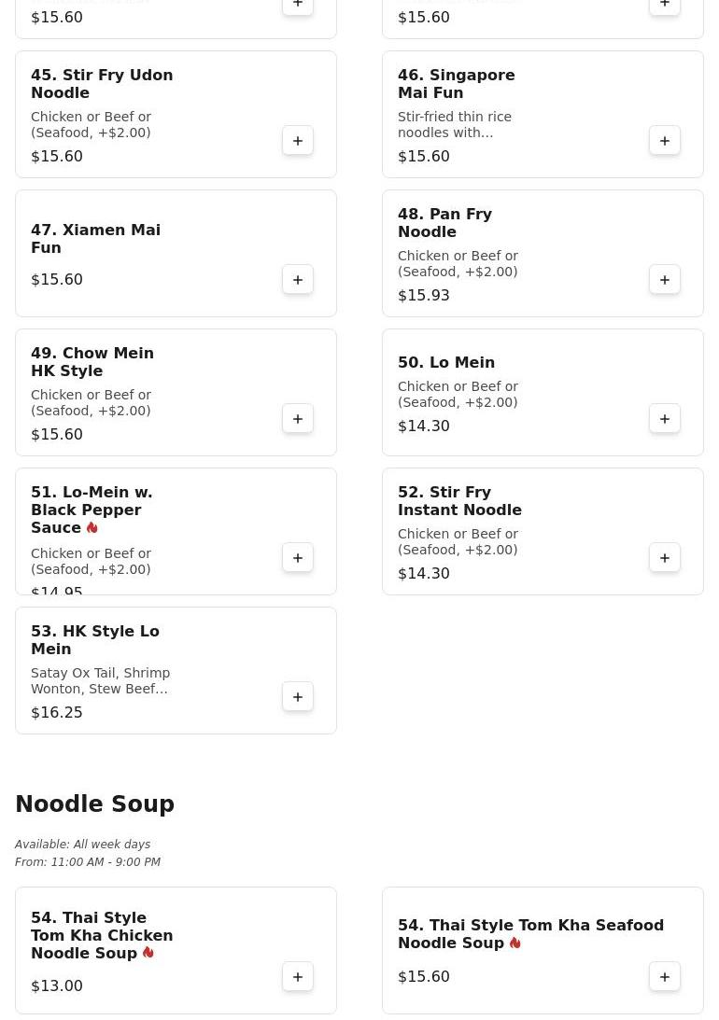Open the 46. Singapore Mai Fun item title
This screenshot has height=1020, width=719.
coord(456,84)
